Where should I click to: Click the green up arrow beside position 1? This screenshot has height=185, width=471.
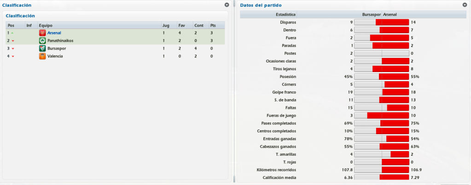click(x=12, y=33)
